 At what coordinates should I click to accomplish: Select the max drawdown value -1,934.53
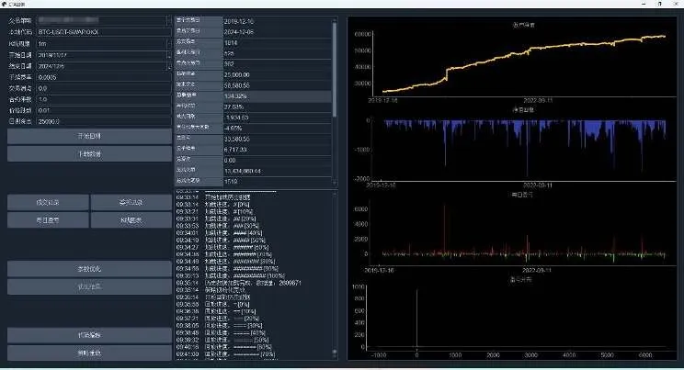278,118
